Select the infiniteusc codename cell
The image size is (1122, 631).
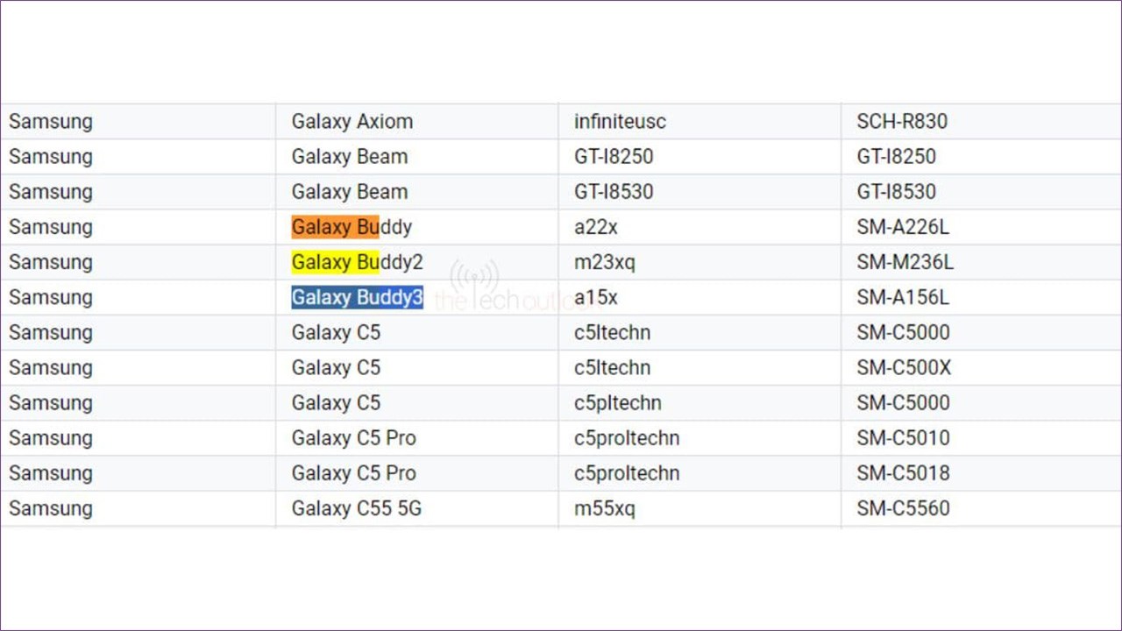click(x=620, y=122)
